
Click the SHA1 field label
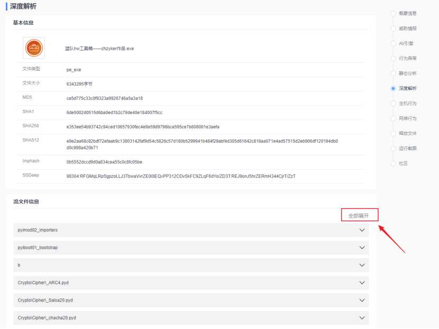pyautogui.click(x=28, y=111)
